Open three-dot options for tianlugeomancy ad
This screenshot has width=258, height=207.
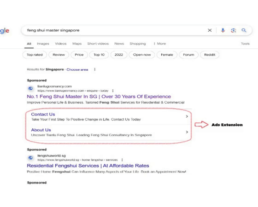pyautogui.click(x=113, y=91)
